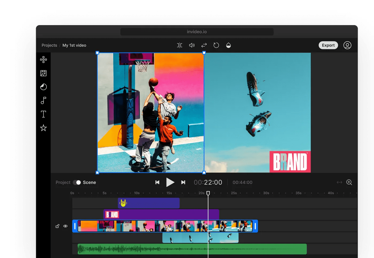Click the My 1st video title
The height and width of the screenshot is (258, 374).
[x=74, y=45]
